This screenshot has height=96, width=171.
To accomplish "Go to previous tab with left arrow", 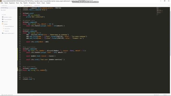I will coord(19,5).
